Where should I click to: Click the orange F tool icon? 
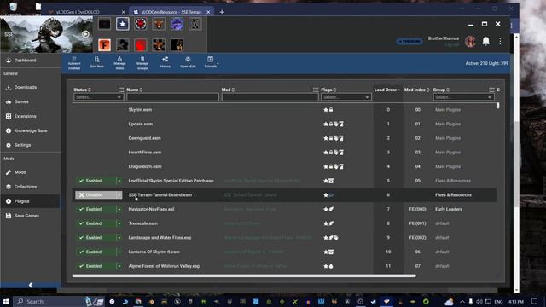click(x=104, y=45)
